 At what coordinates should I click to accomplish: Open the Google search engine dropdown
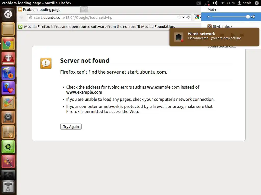198,17
